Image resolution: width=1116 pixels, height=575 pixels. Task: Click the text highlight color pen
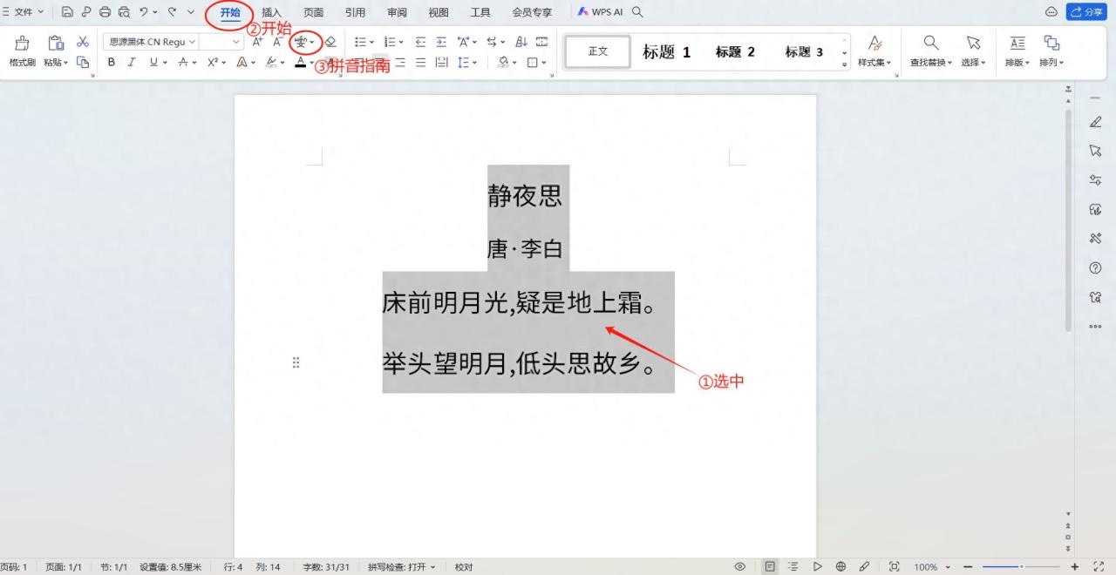pos(271,62)
